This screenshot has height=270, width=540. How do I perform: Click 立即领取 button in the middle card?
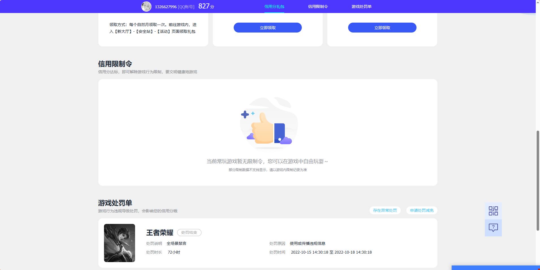pos(268,28)
